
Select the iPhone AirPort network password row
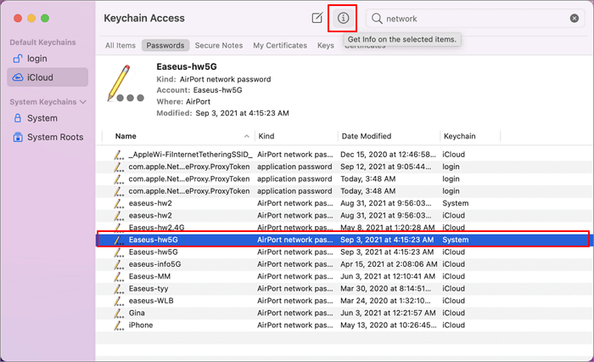point(141,325)
